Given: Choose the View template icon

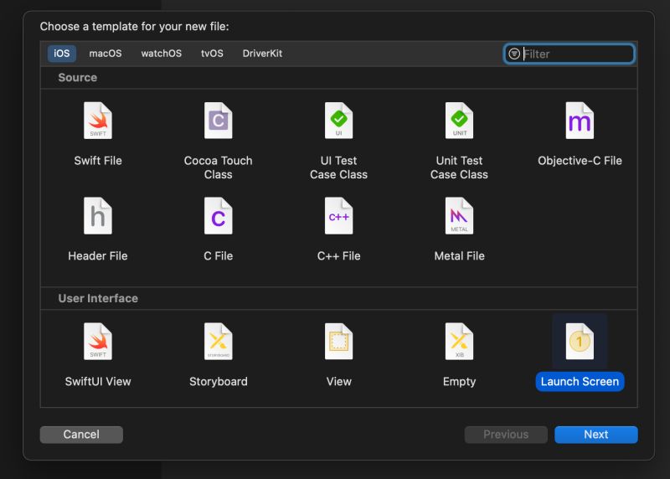Looking at the screenshot, I should coord(339,342).
